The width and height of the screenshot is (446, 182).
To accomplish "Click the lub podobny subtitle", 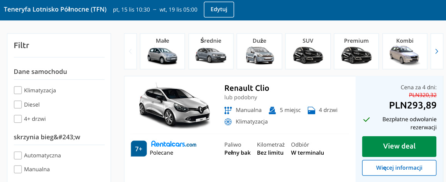I will click(x=241, y=97).
